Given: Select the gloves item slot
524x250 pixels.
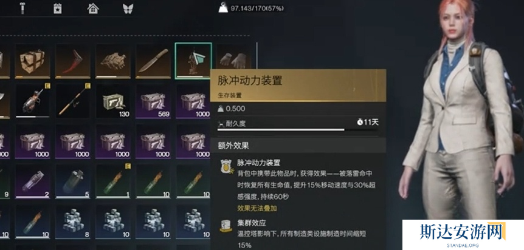Looking at the screenshot, I should (233, 61).
